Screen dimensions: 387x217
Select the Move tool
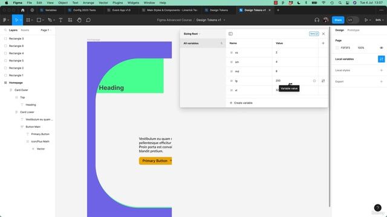16,20
